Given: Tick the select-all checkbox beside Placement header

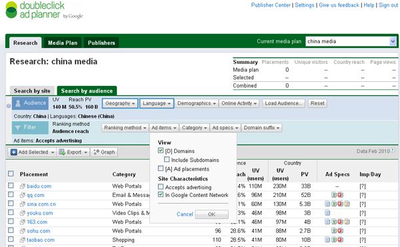Looking at the screenshot, I should (x=11, y=174).
